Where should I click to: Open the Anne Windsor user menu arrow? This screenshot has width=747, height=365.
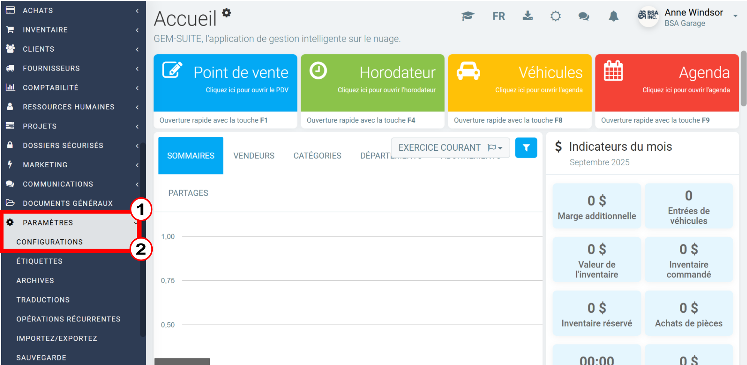coord(735,16)
